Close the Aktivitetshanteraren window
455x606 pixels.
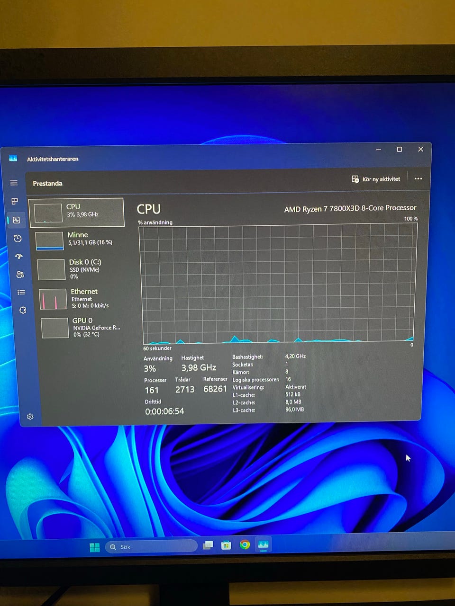click(x=420, y=149)
